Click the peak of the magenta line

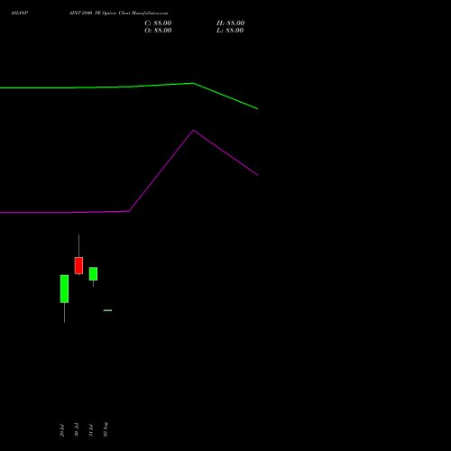coord(193,131)
